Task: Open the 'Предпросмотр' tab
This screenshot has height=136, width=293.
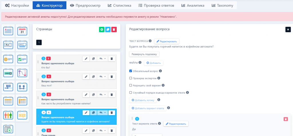Action: pos(85,5)
